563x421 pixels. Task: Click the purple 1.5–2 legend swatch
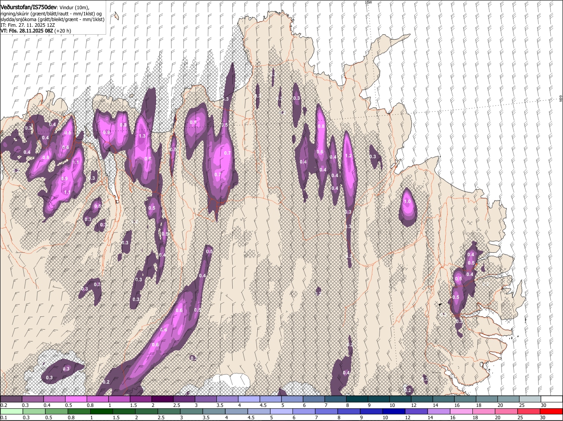pos(141,399)
